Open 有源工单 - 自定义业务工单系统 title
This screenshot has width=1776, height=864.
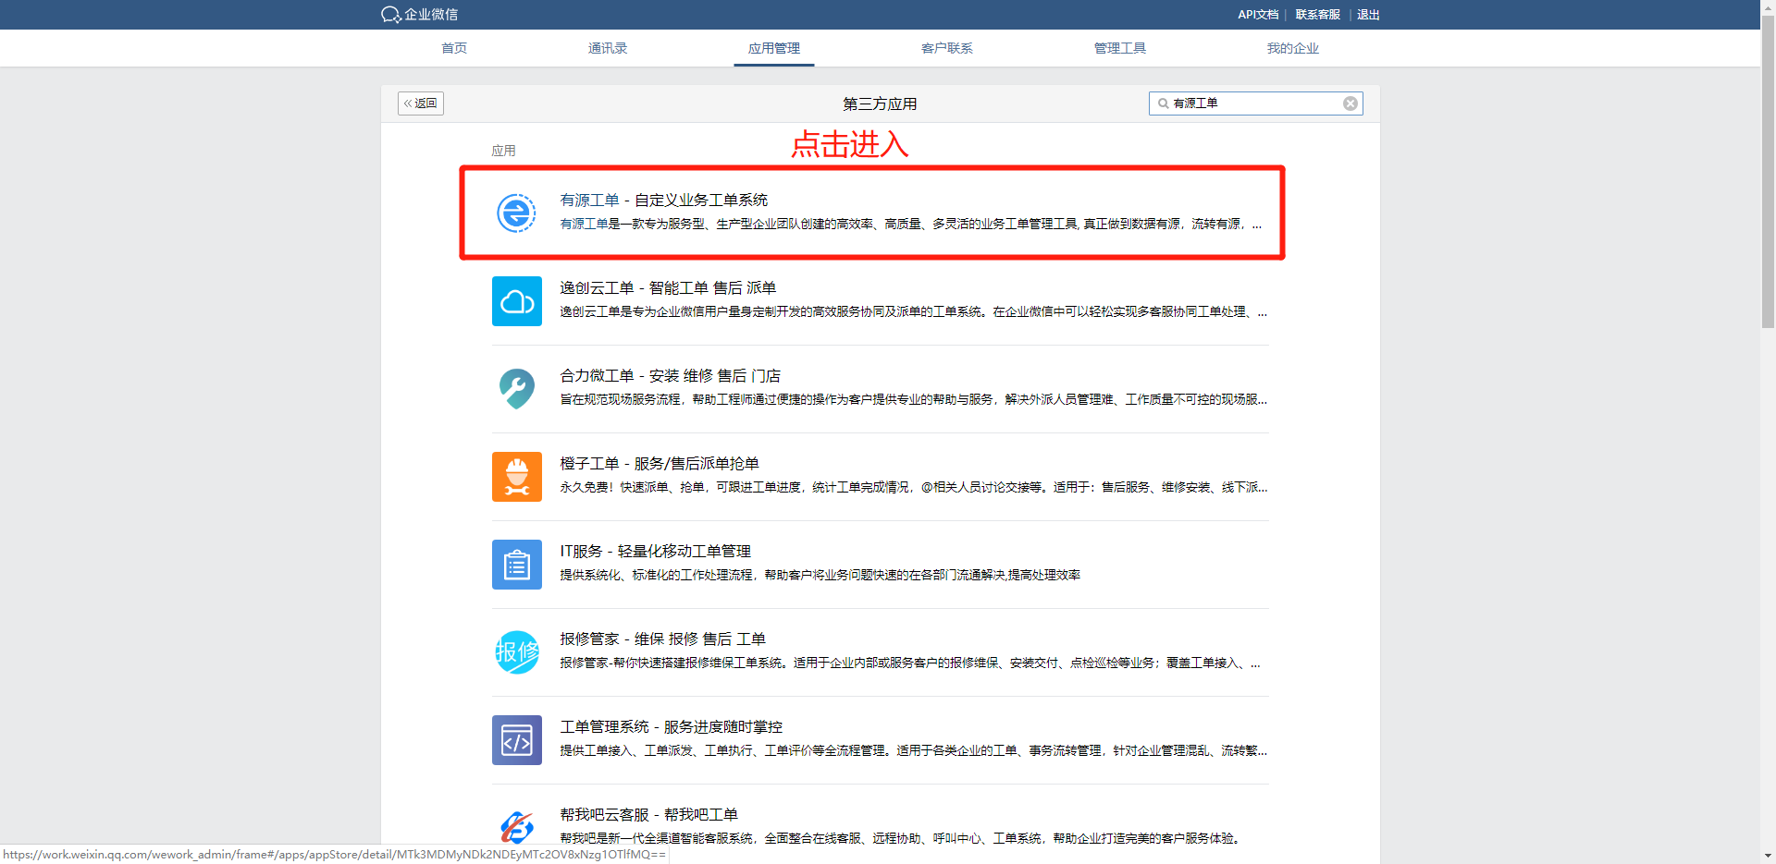pyautogui.click(x=663, y=200)
